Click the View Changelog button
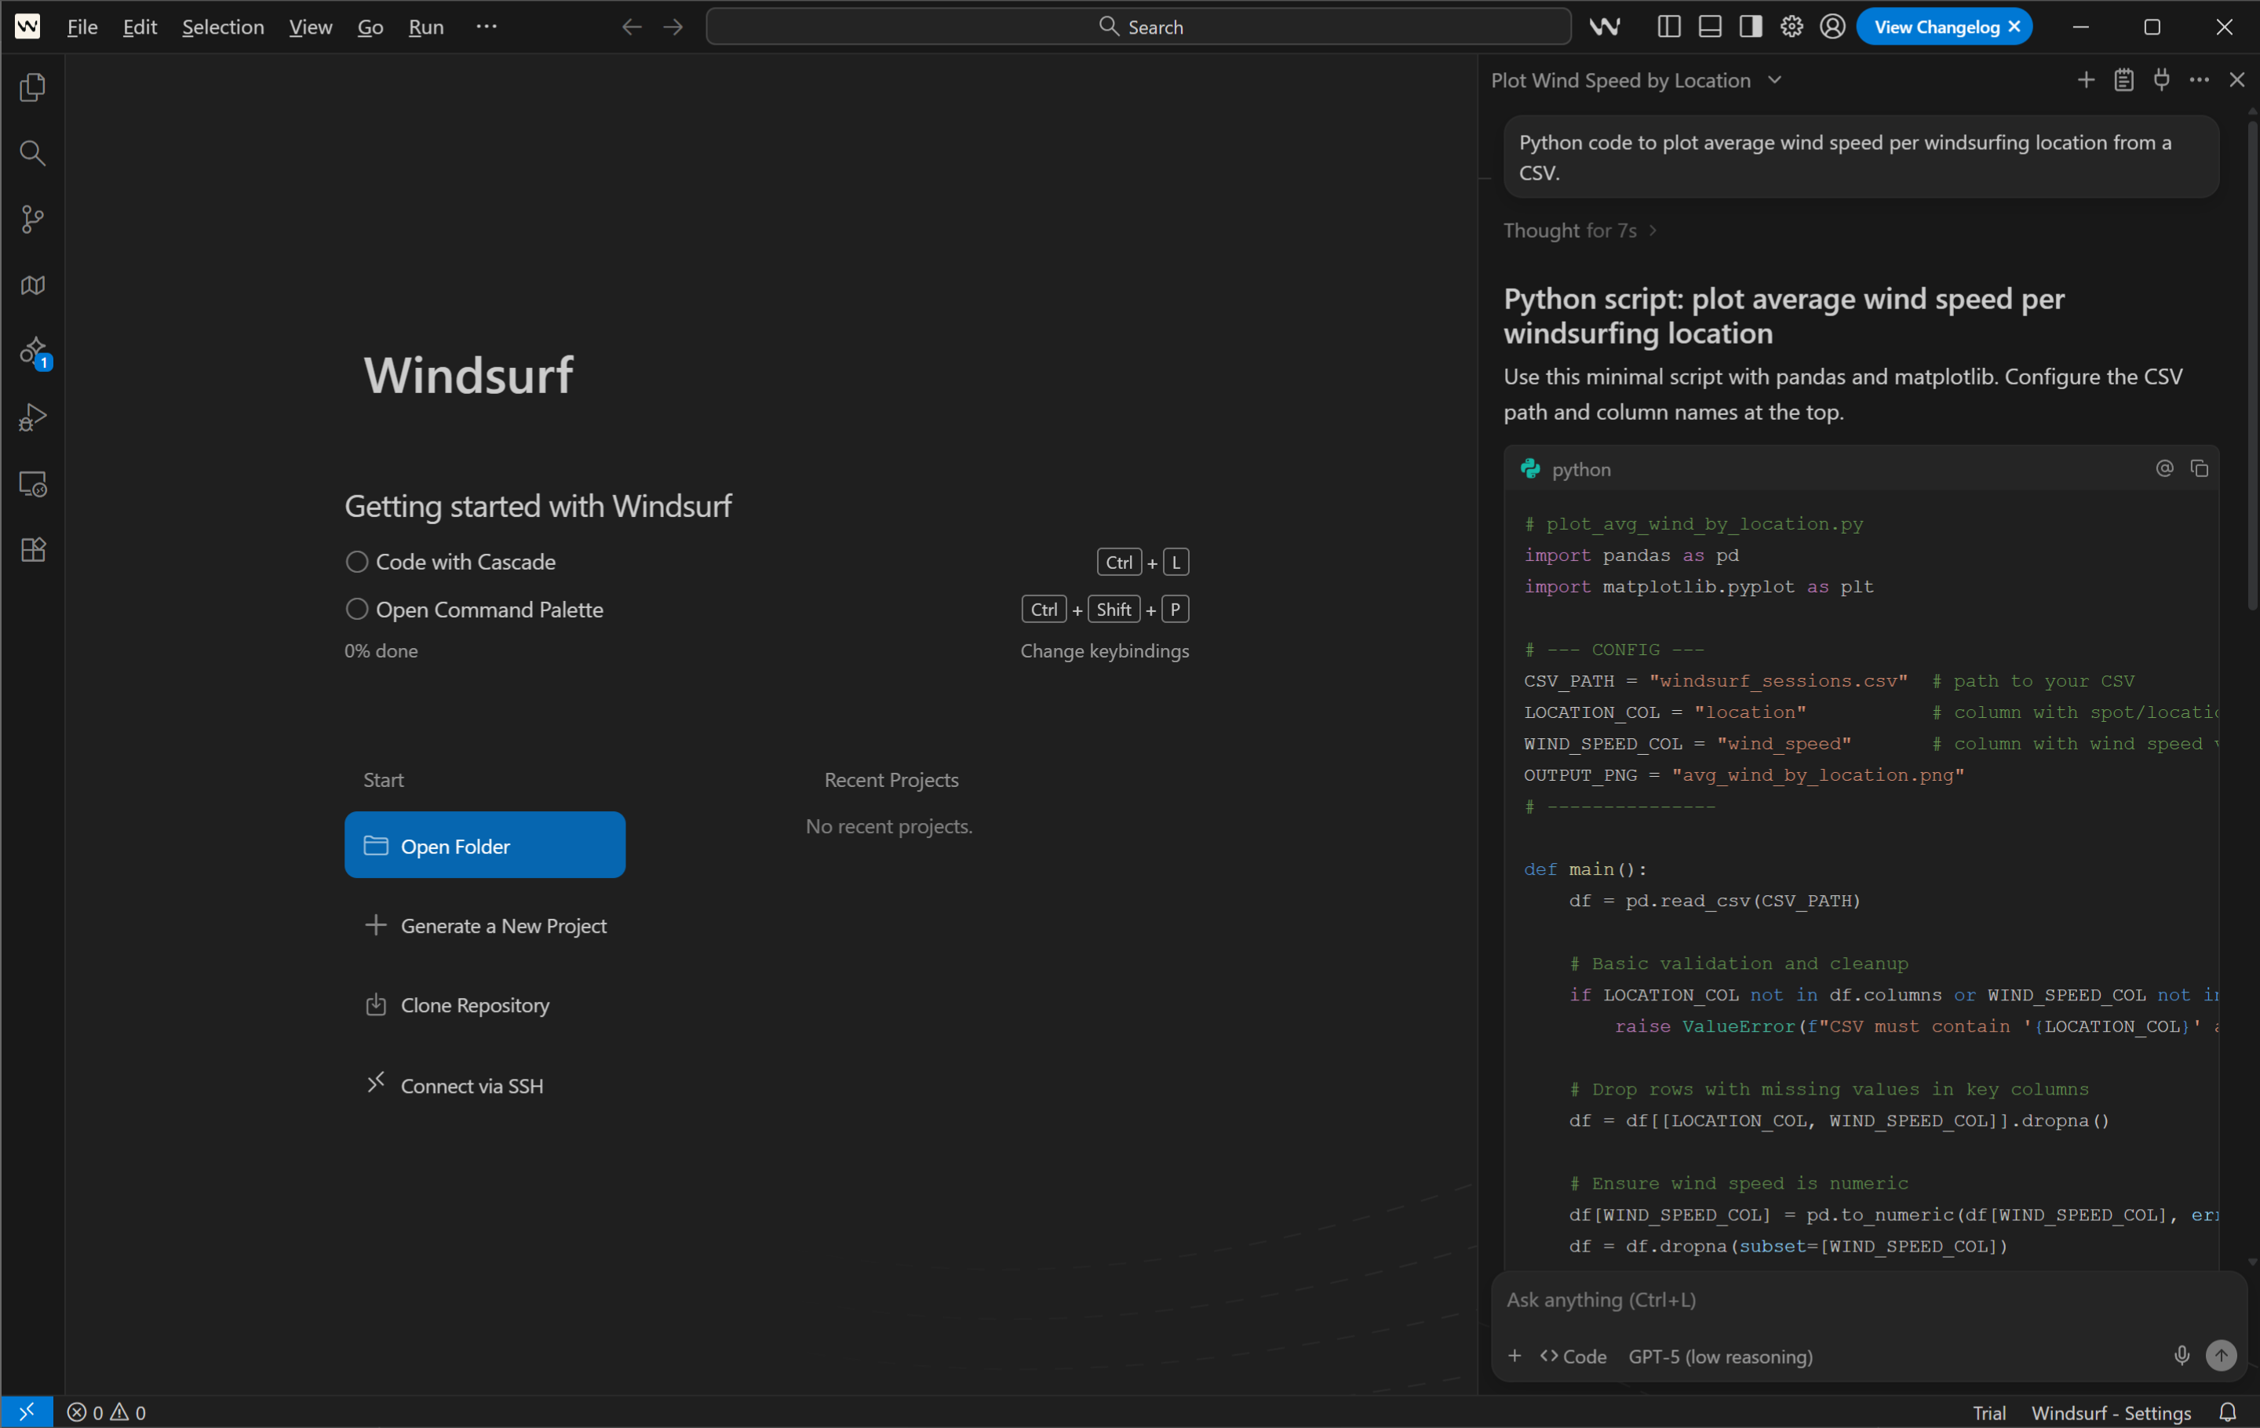This screenshot has height=1428, width=2260. click(x=1936, y=26)
